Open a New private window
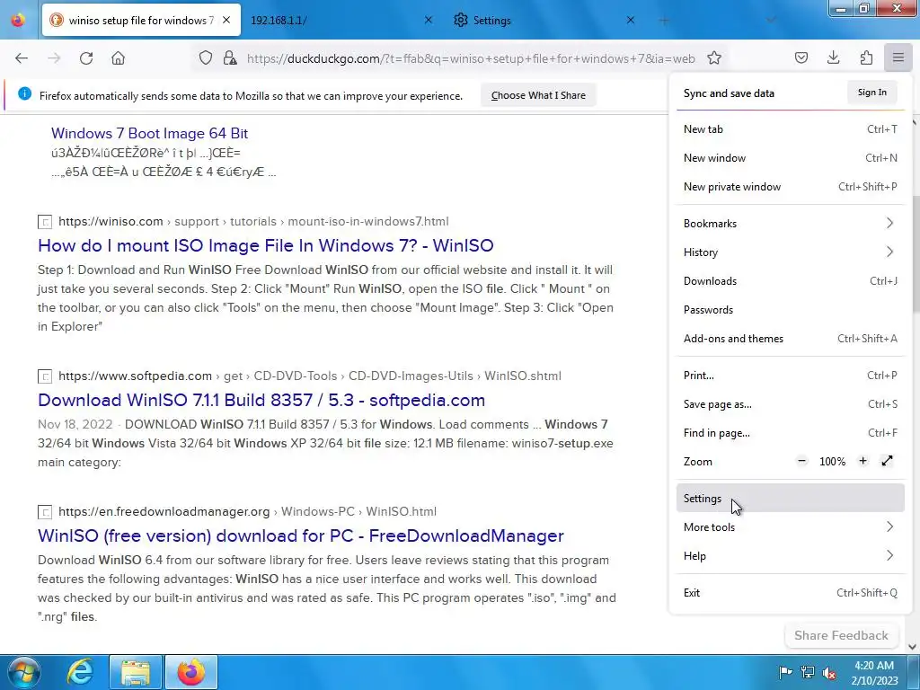 [x=790, y=187]
